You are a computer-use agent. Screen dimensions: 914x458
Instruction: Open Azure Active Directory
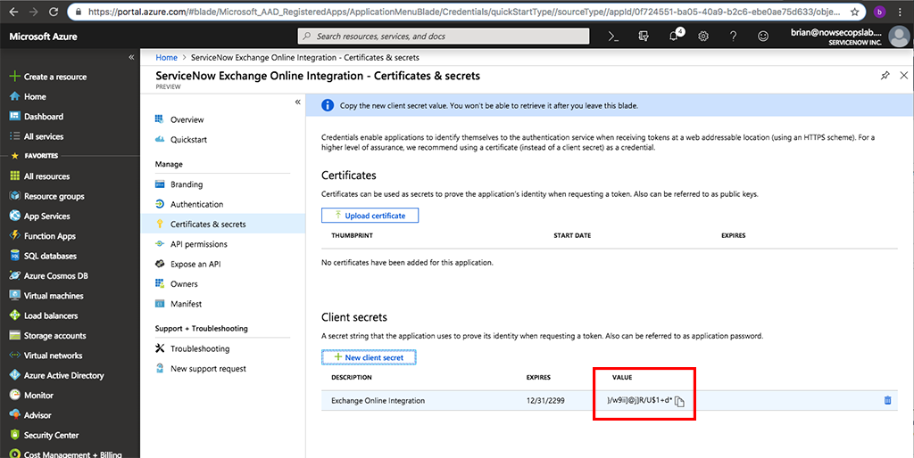57,375
